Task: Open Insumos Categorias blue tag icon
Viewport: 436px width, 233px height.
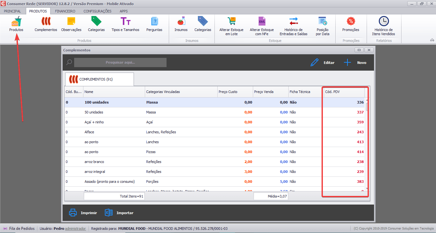Action: [203, 21]
